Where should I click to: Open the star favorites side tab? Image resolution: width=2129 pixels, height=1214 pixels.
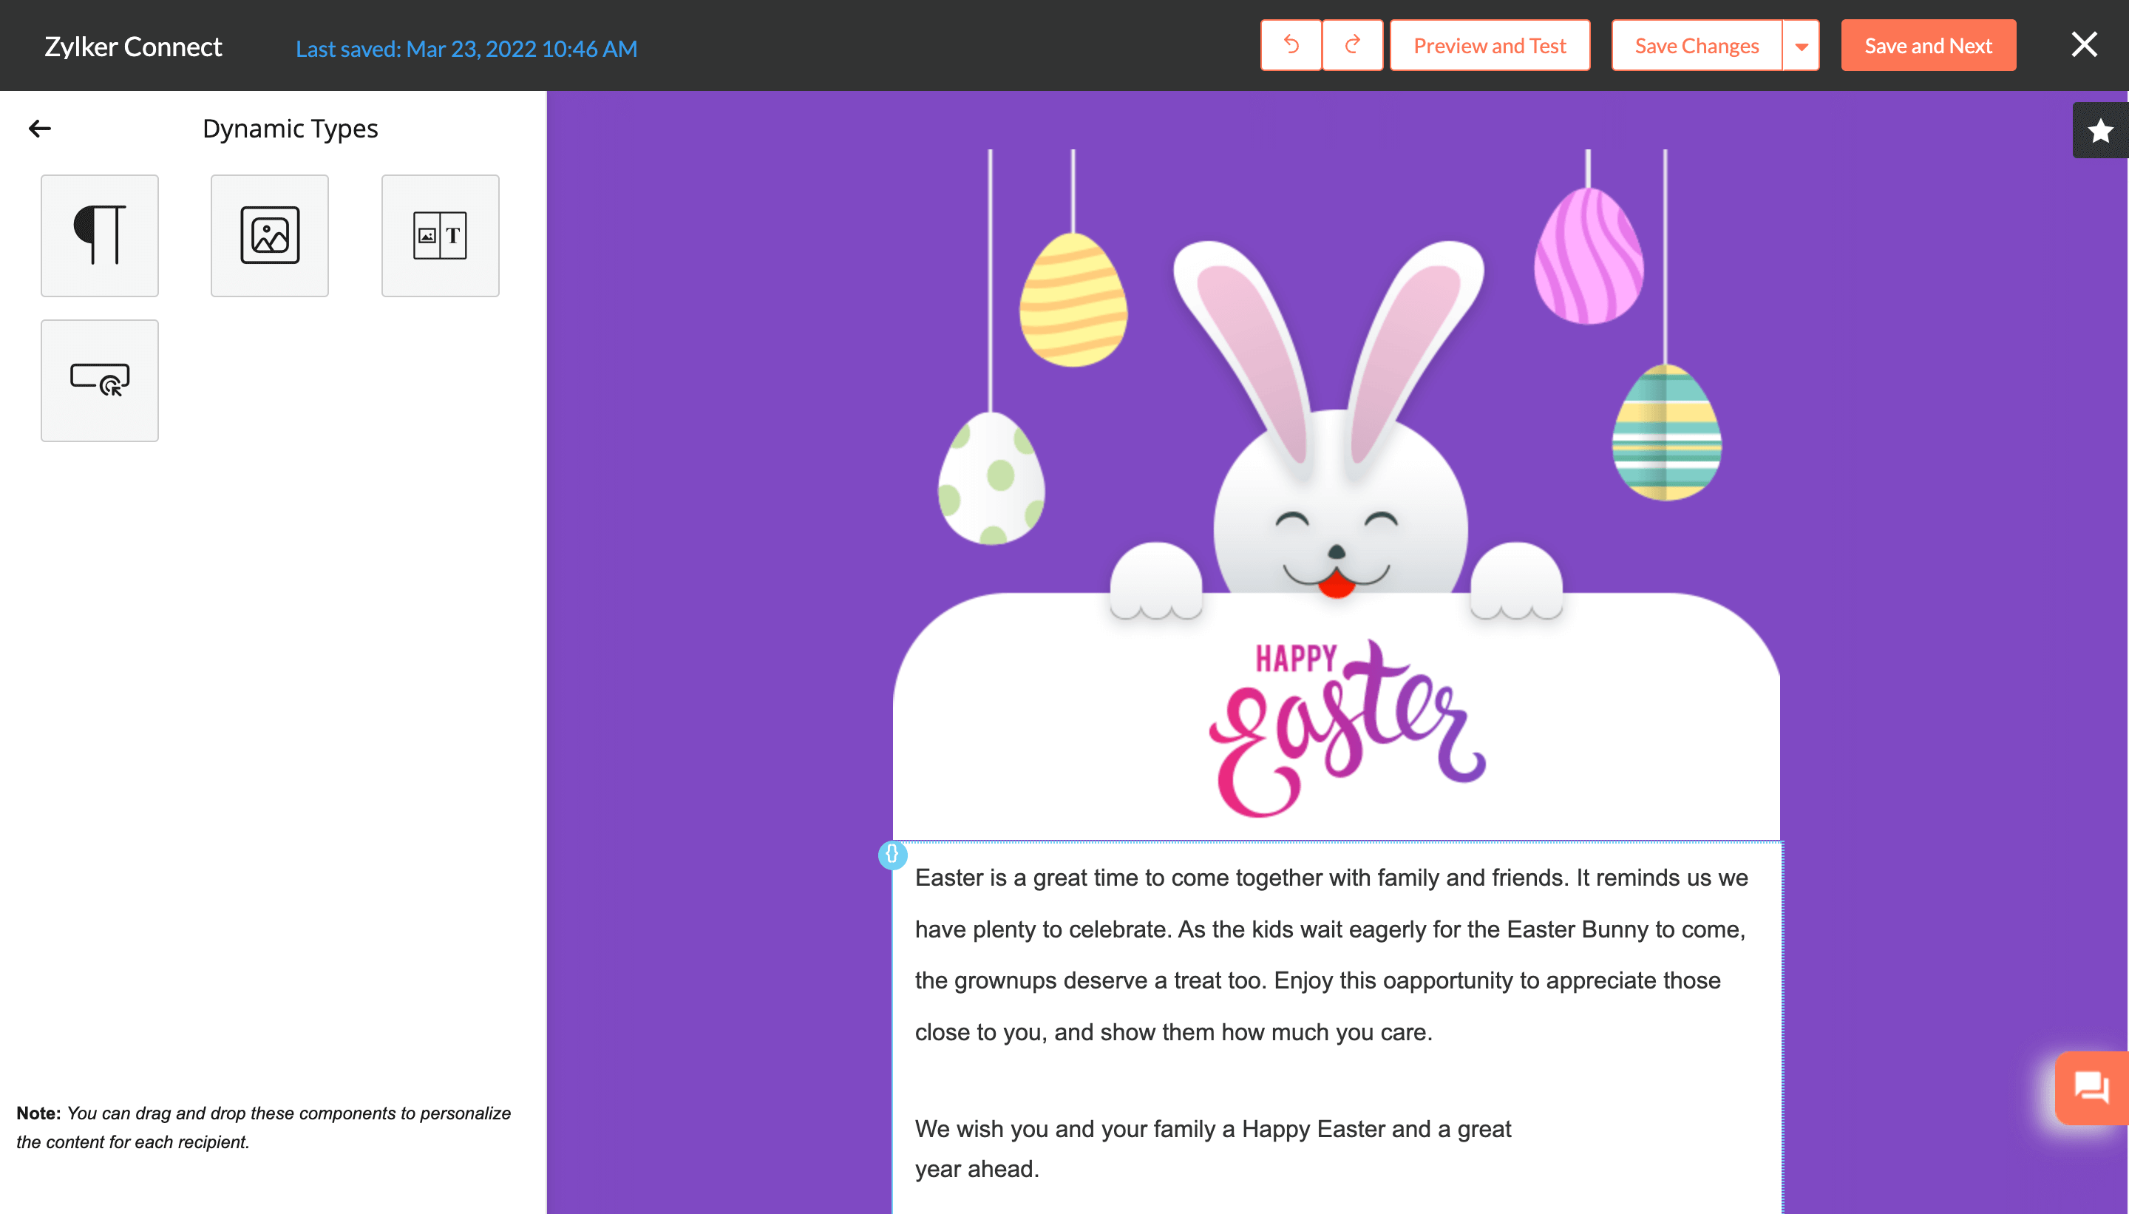[x=2100, y=131]
